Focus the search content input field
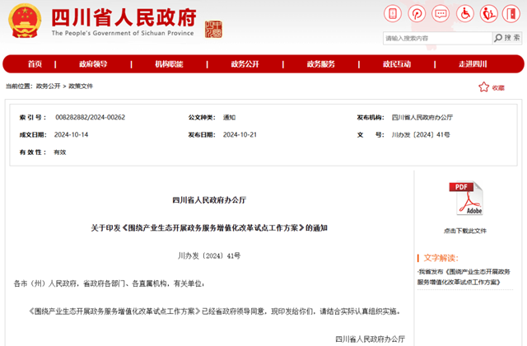 click(437, 38)
